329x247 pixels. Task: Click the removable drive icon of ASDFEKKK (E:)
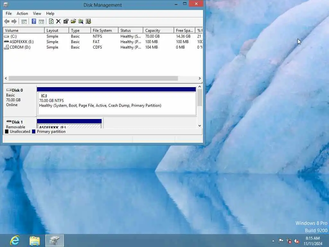coord(6,41)
